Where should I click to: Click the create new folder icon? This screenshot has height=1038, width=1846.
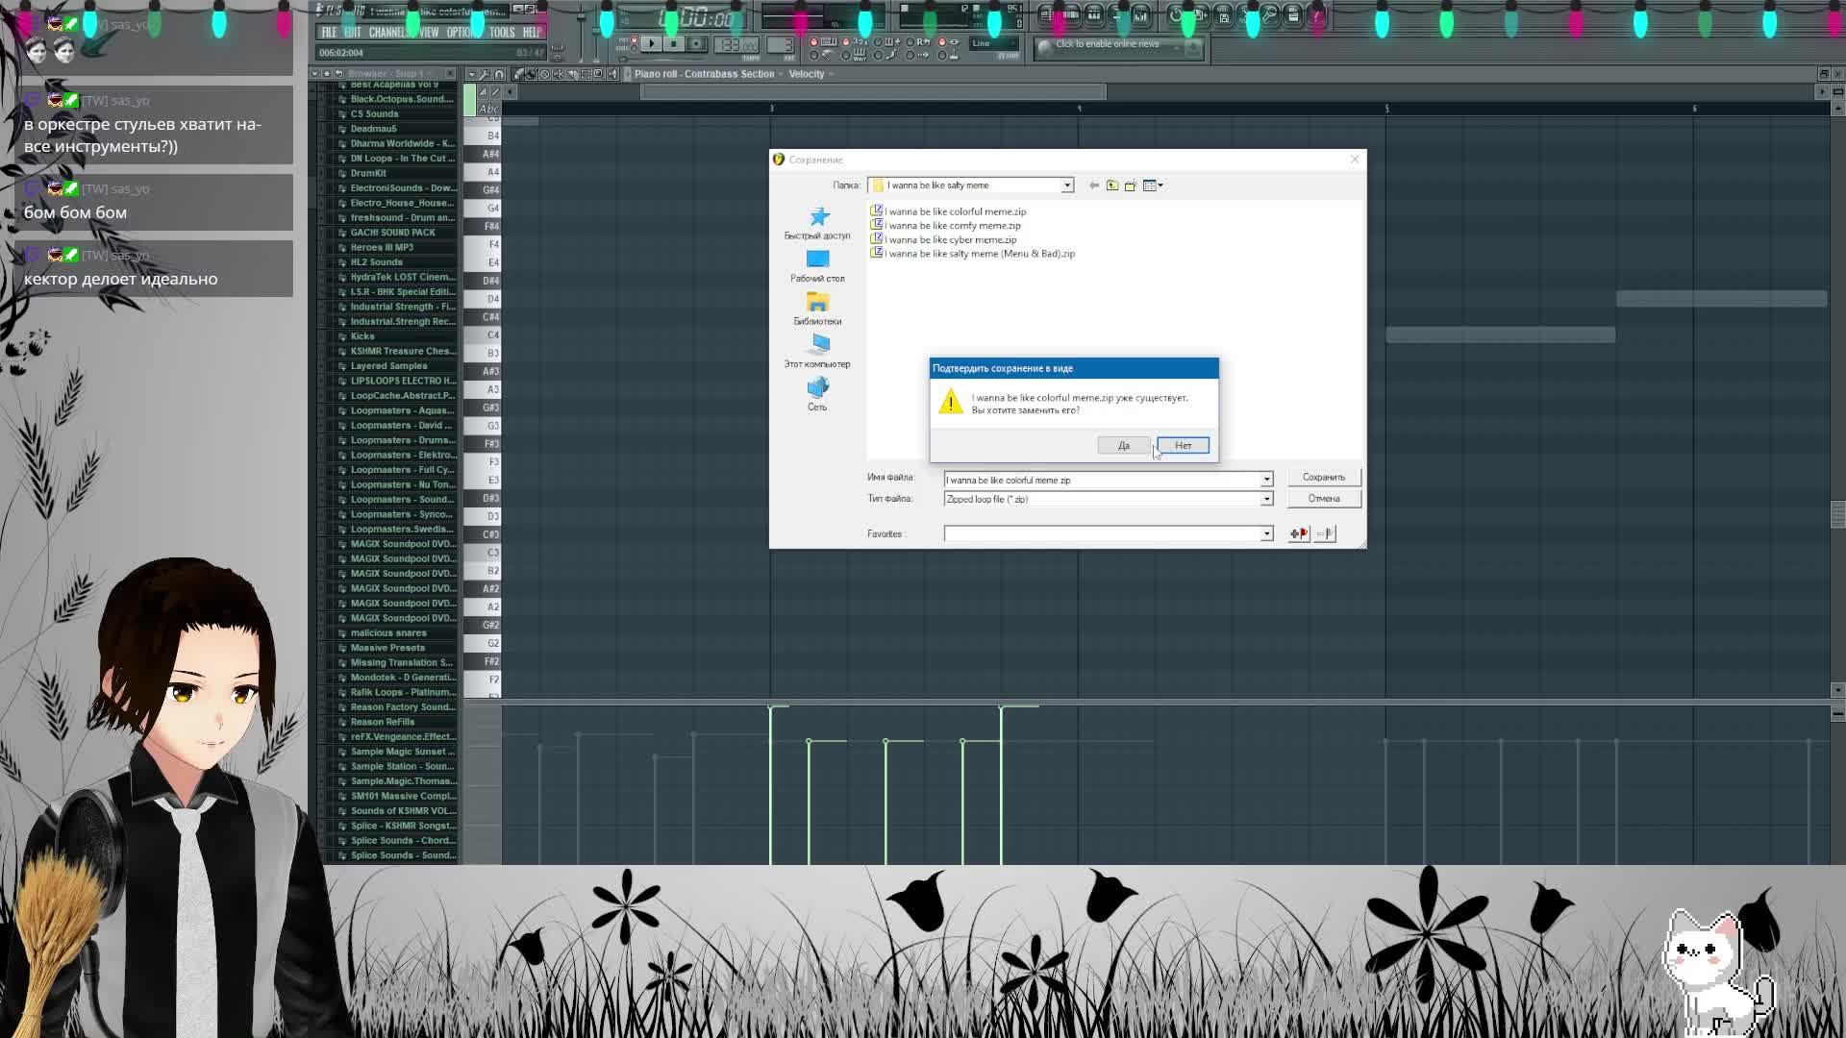point(1131,185)
